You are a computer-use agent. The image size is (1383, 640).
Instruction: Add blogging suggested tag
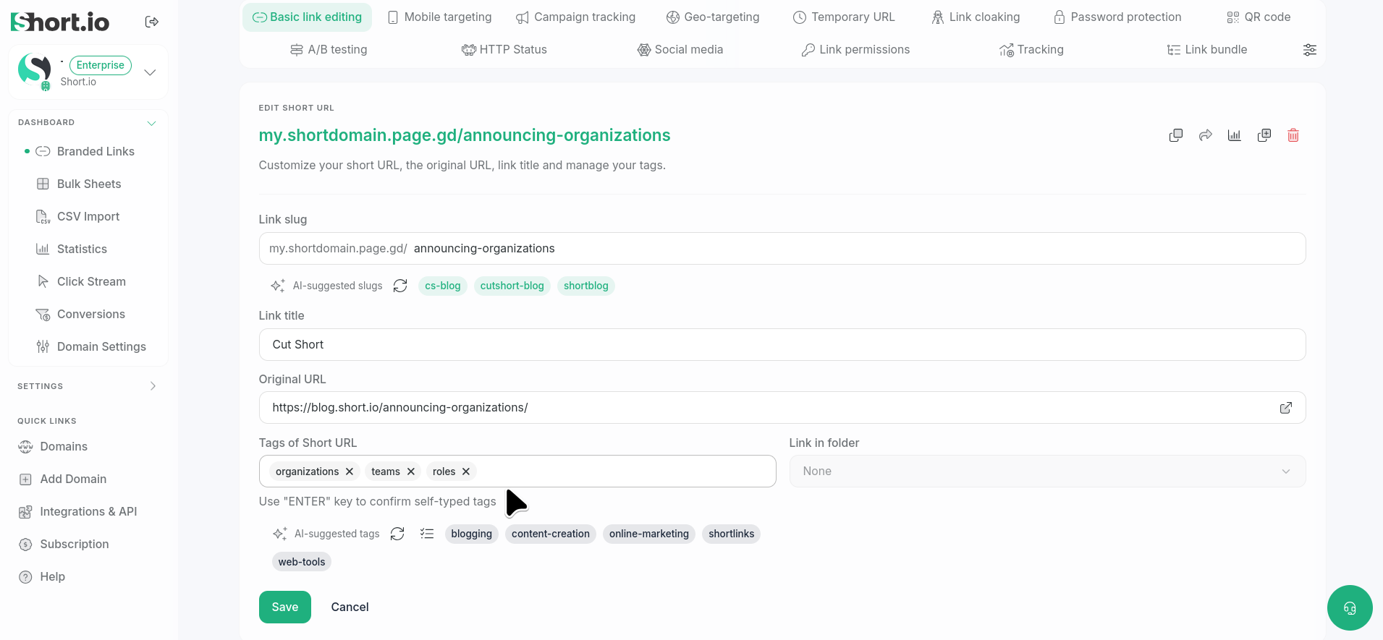[472, 534]
